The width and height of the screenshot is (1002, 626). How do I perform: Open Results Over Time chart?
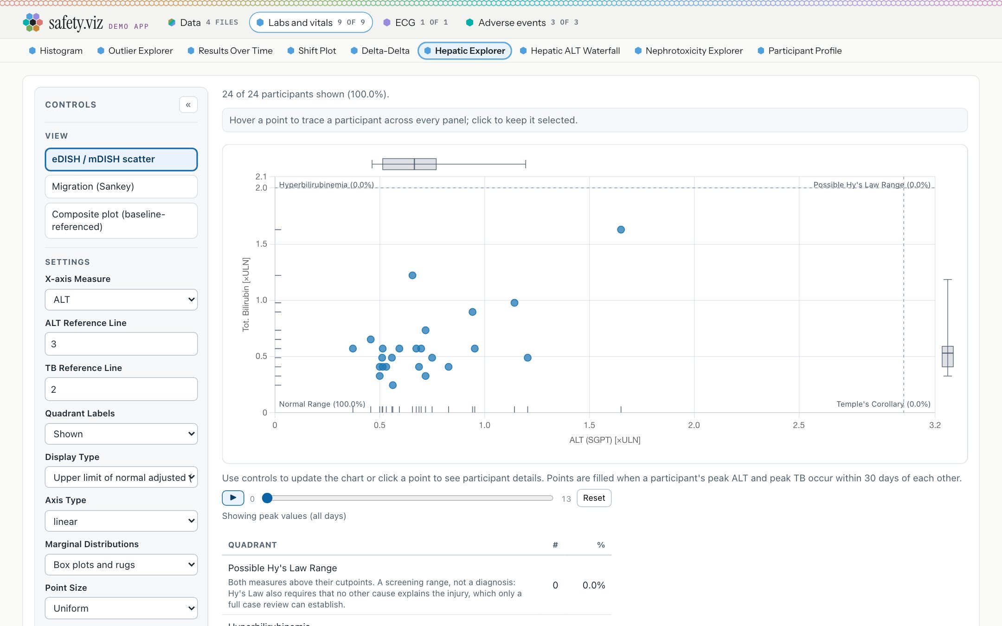click(x=230, y=51)
